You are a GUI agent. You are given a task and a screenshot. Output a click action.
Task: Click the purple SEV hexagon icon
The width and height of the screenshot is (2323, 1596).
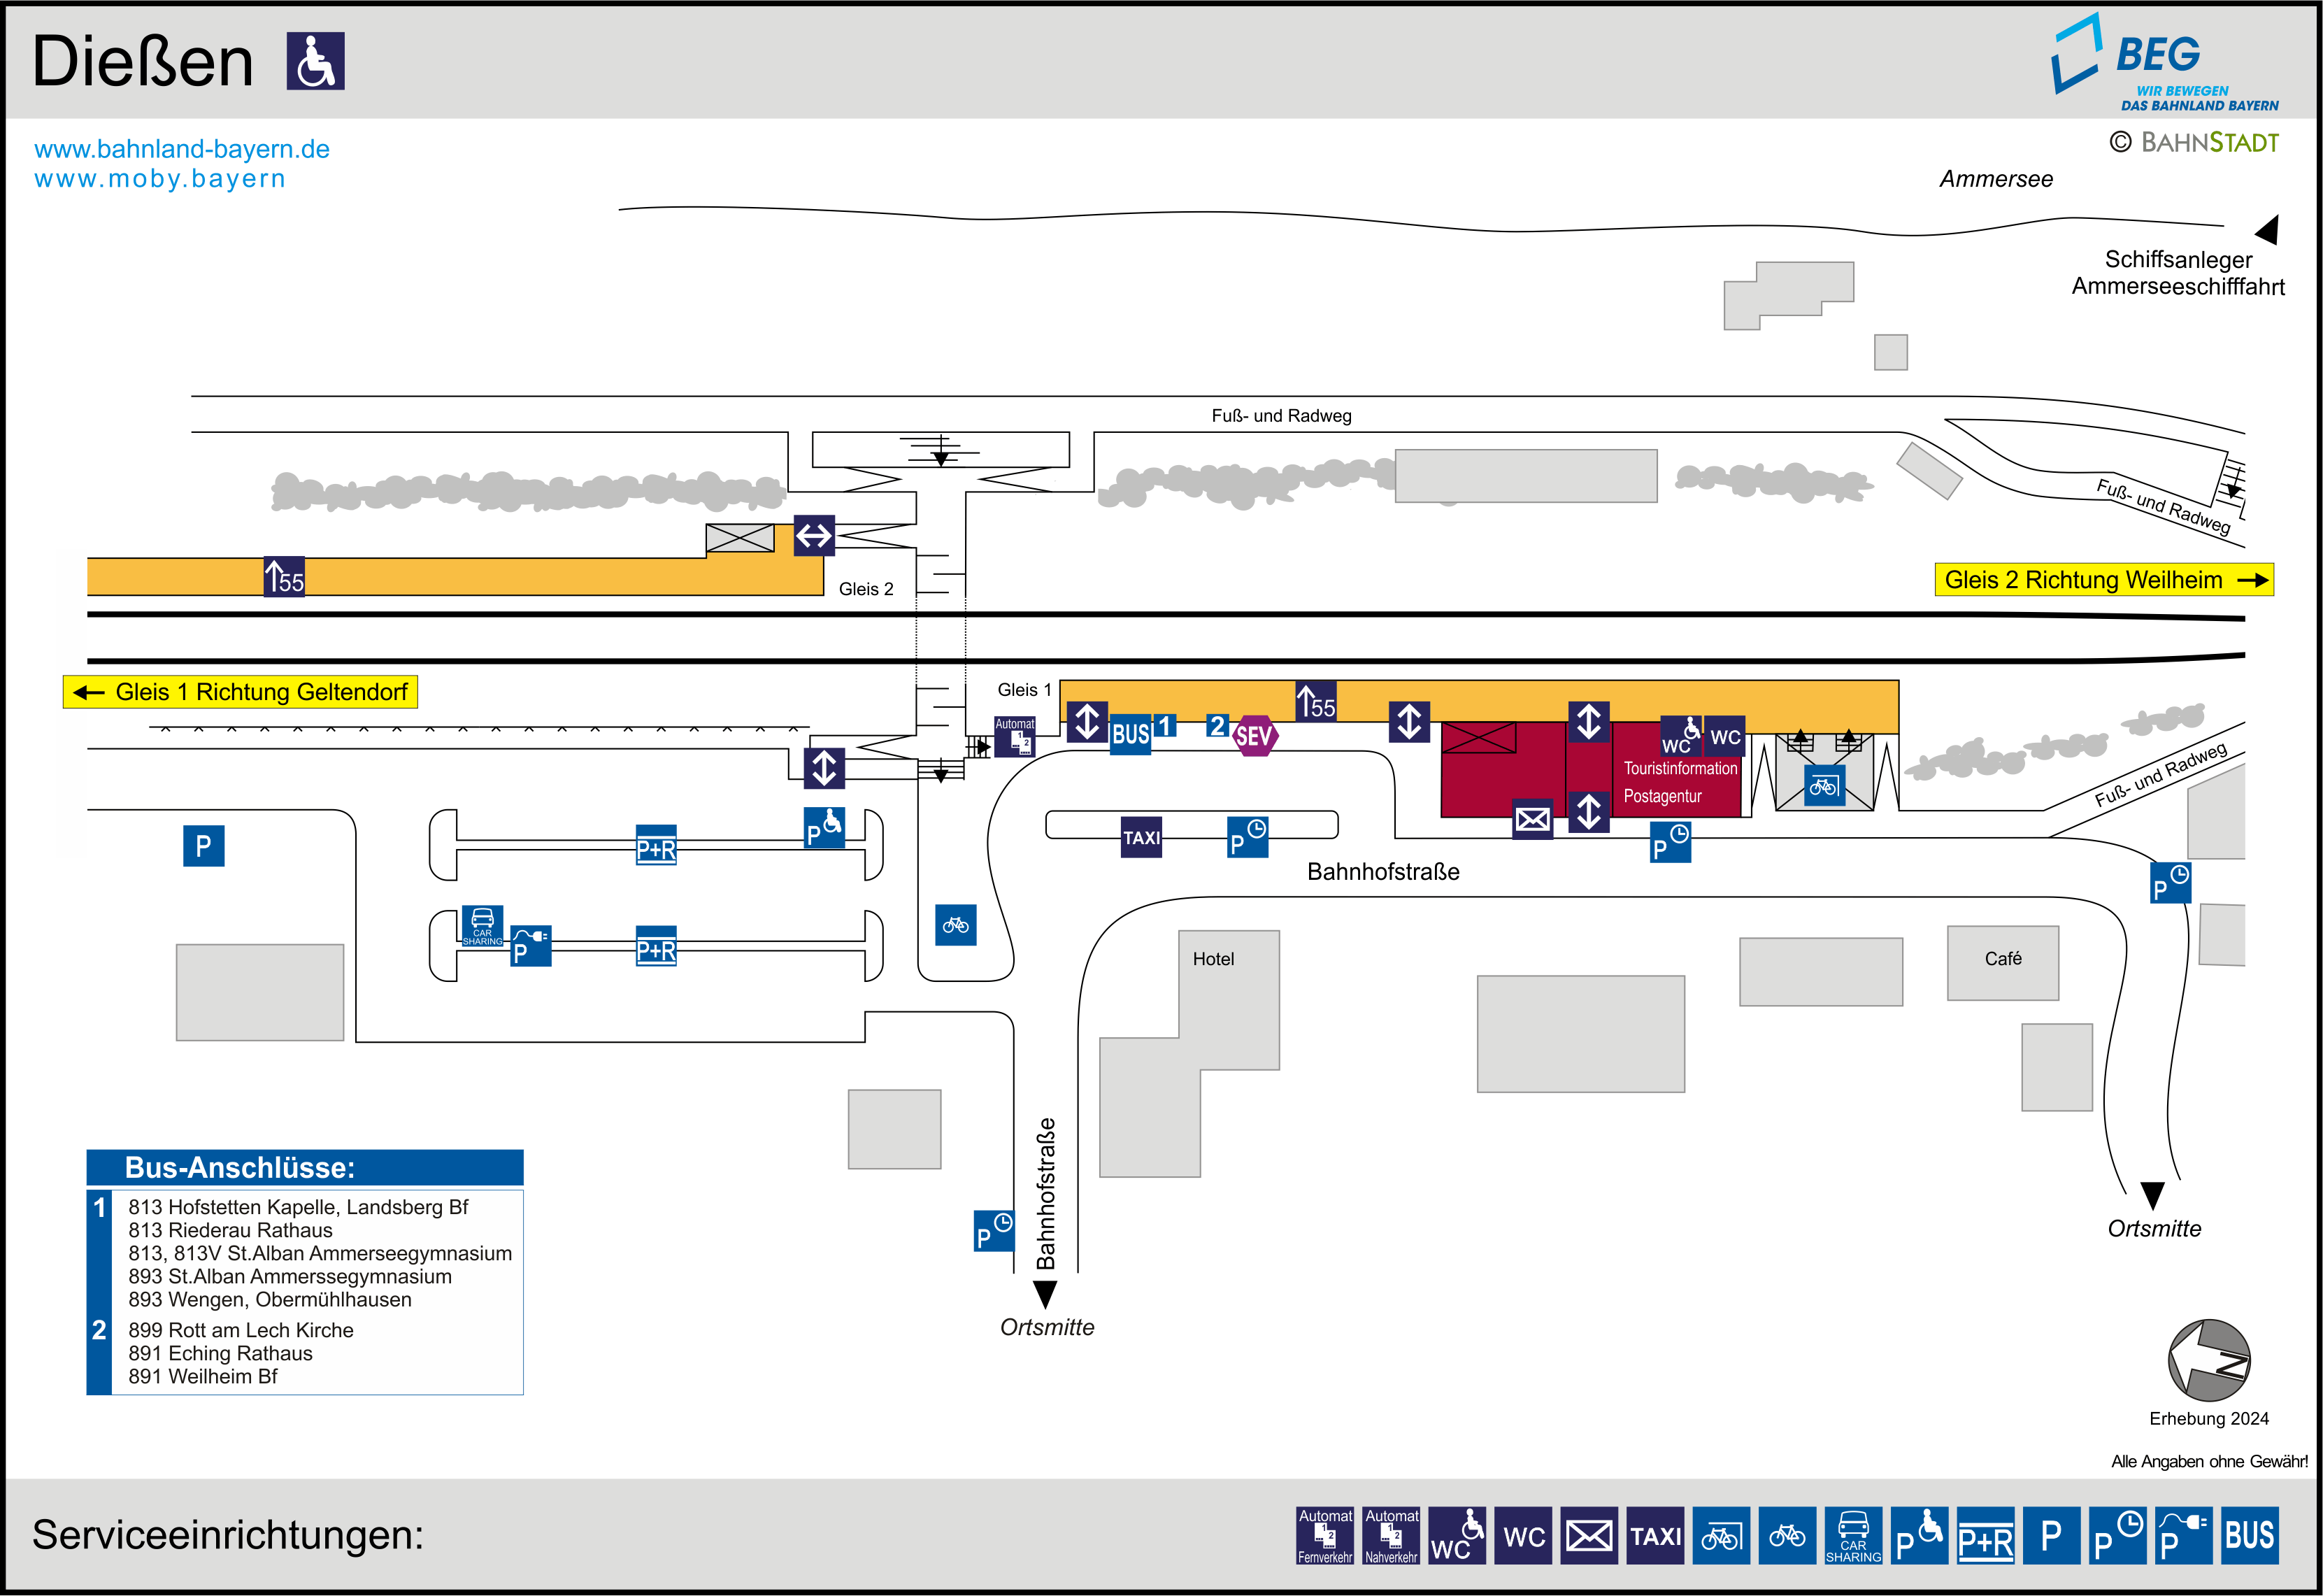[1254, 736]
